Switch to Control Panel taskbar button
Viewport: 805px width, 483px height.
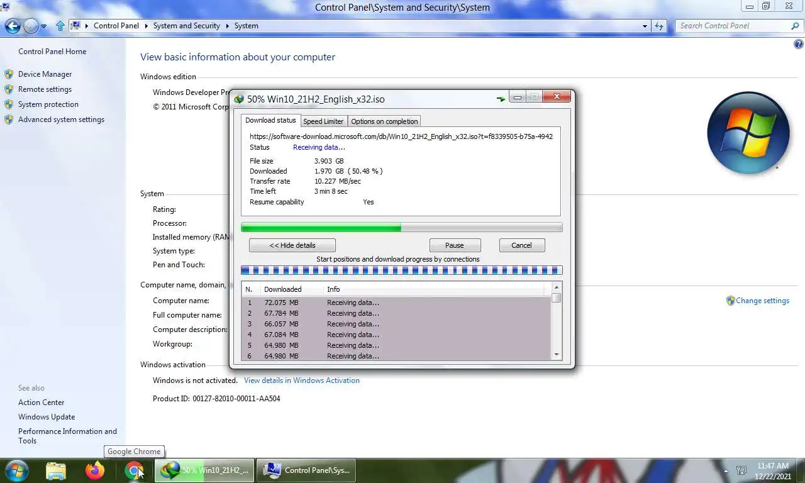point(306,470)
